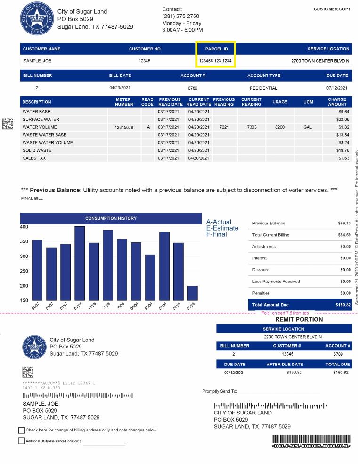
Task: Click the WATER BASE row description
Action: tap(36, 112)
